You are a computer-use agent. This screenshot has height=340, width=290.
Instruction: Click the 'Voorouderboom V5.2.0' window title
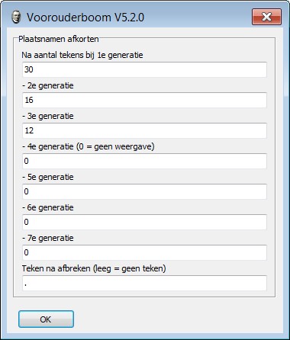[x=85, y=18]
